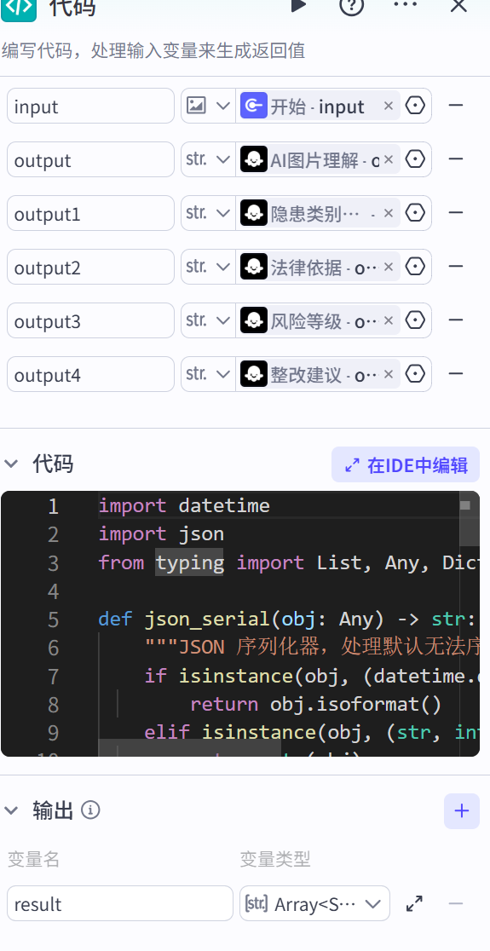Image resolution: width=490 pixels, height=951 pixels.
Task: Collapse the 输出 section chevron
Action: (11, 810)
